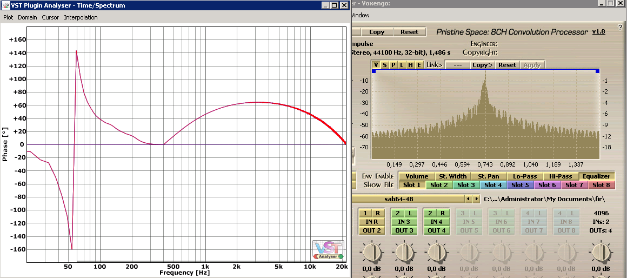This screenshot has height=278, width=627.
Task: Click the gain knob under OUT 3
Action: click(x=404, y=253)
